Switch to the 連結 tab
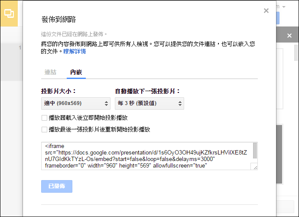The width and height of the screenshot is (299, 217). [50, 72]
